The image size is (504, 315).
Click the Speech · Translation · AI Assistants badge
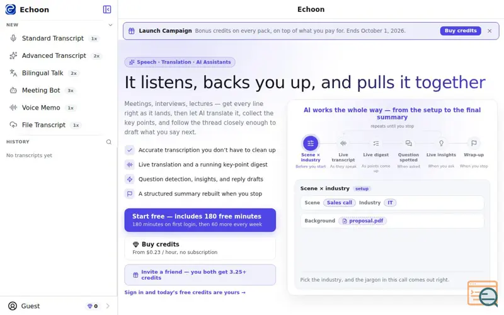click(180, 62)
